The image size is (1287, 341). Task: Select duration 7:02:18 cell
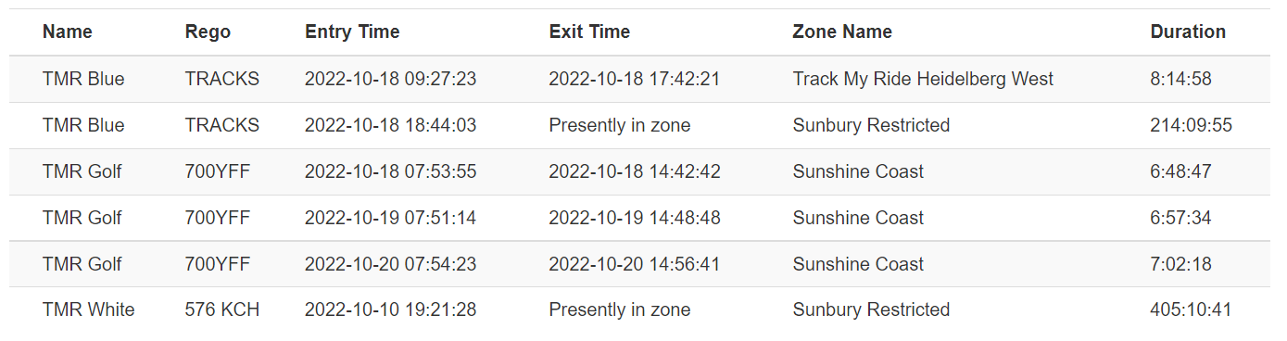tap(1180, 264)
